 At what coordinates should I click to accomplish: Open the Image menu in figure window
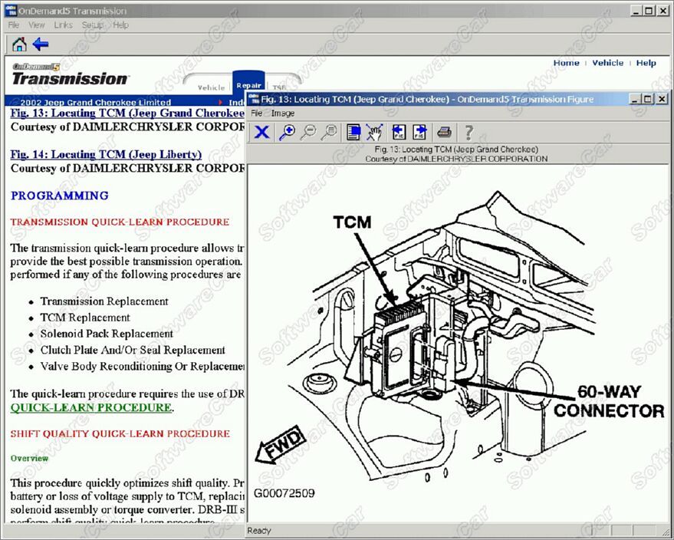[283, 114]
